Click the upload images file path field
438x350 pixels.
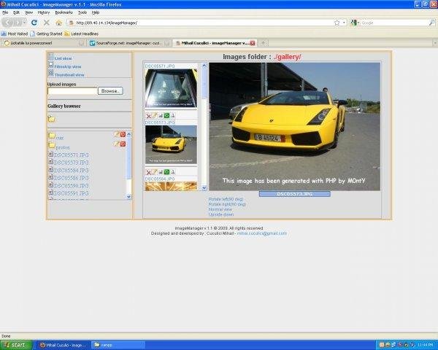tap(72, 91)
